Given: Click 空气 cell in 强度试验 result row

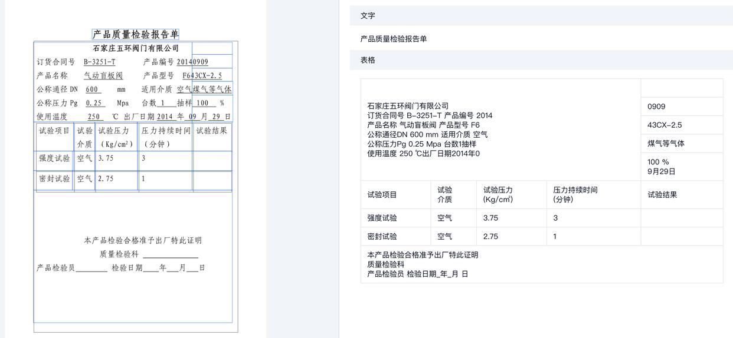Looking at the screenshot, I should click(x=453, y=218).
